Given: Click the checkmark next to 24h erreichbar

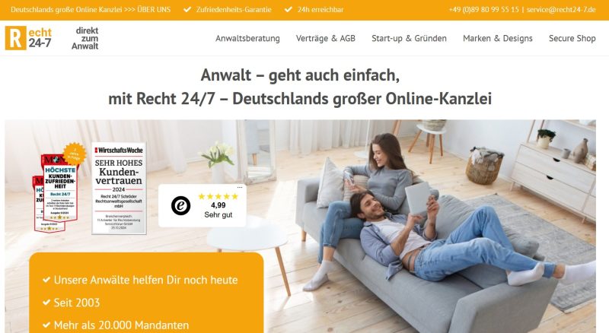Looking at the screenshot, I should pos(289,9).
